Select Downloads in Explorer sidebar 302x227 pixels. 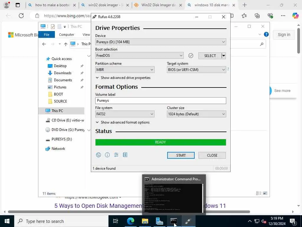tap(63, 73)
